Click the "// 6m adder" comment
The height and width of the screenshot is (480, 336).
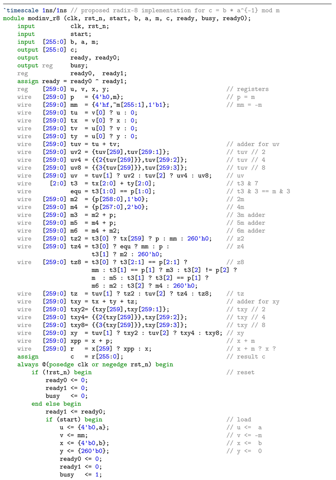(246, 231)
